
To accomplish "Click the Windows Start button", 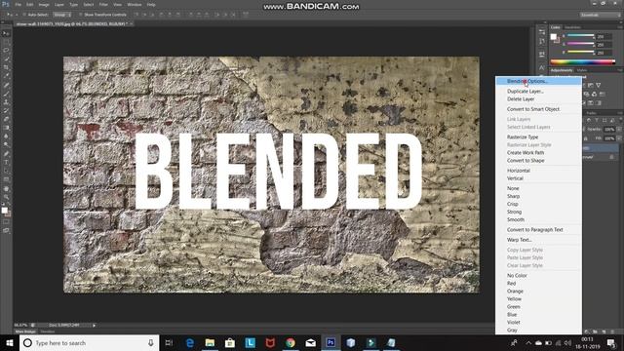I will pos(9,342).
